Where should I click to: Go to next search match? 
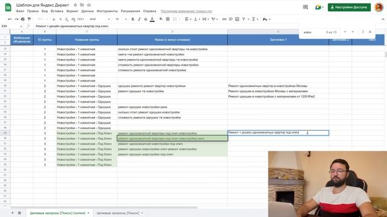(x=353, y=32)
